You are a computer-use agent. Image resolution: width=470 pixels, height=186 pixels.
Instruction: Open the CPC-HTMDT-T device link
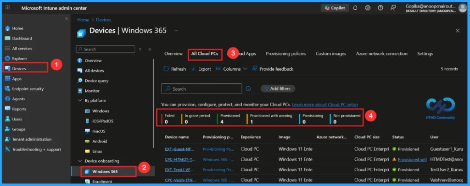click(180, 159)
